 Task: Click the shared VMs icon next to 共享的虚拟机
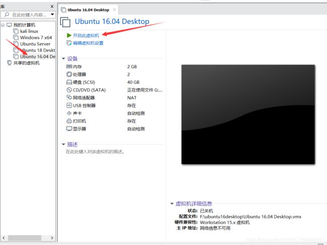coord(10,63)
